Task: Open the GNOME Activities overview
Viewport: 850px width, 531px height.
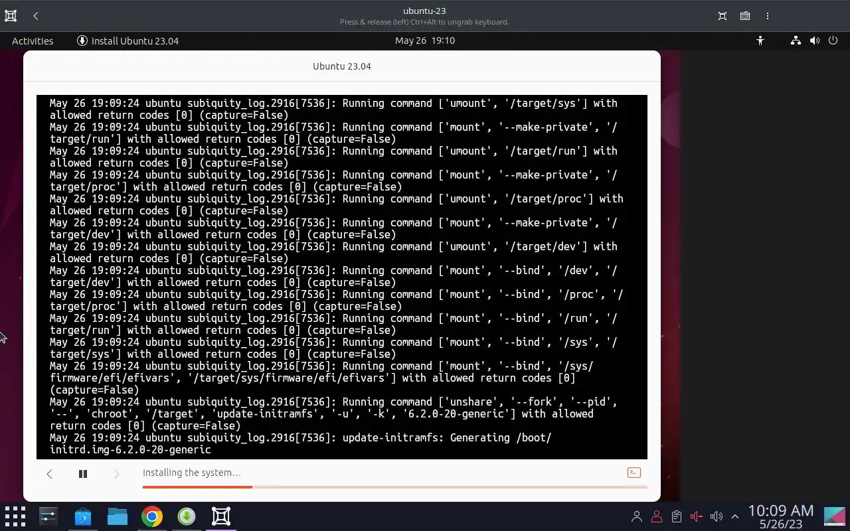Action: [x=33, y=40]
